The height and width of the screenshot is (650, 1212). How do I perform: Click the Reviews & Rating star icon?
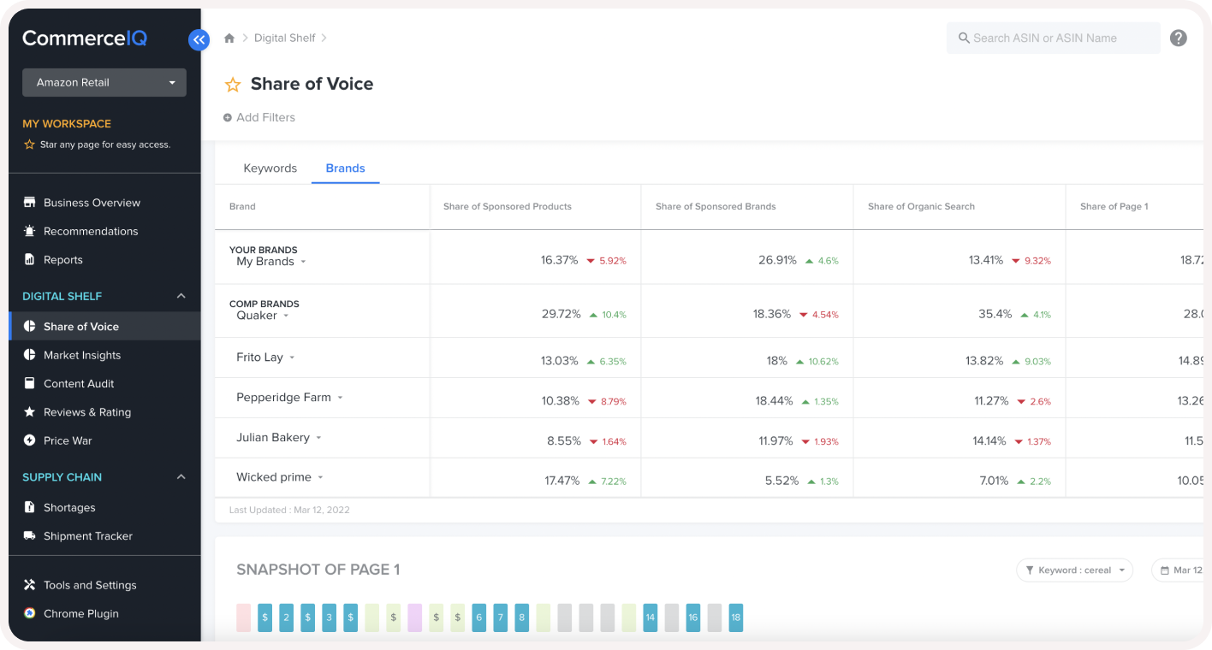click(29, 412)
